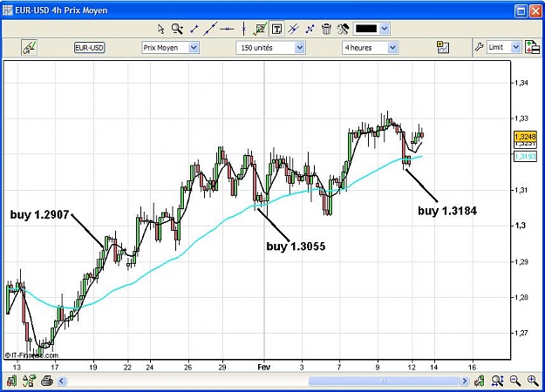Image resolution: width=545 pixels, height=392 pixels.
Task: Click the printer icon
Action: [x=46, y=382]
